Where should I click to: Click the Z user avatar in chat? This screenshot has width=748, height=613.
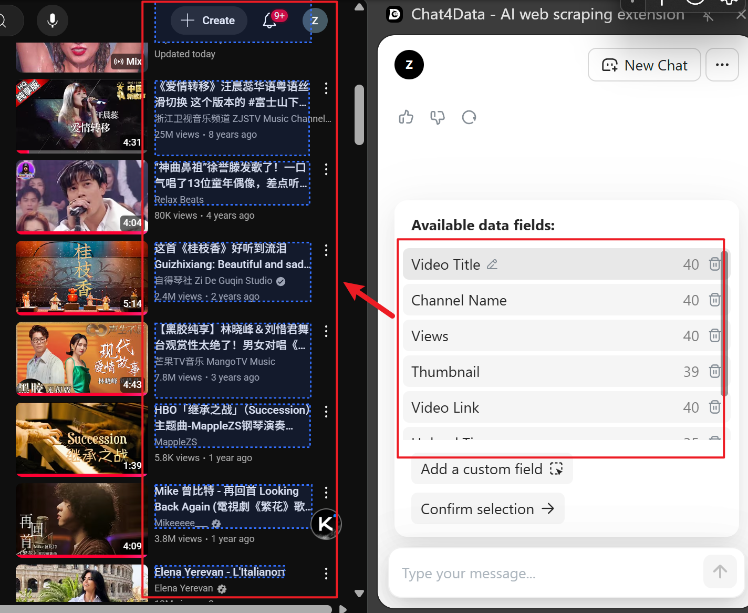click(x=409, y=65)
